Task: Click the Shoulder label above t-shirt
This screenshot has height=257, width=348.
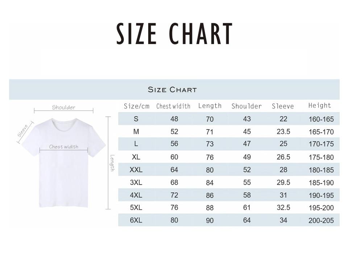Action: pyautogui.click(x=64, y=108)
